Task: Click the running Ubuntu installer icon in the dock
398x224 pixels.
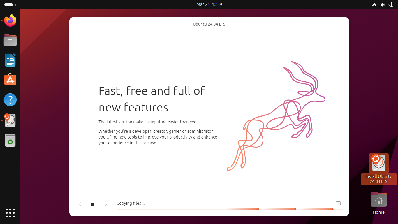Action: (10, 120)
